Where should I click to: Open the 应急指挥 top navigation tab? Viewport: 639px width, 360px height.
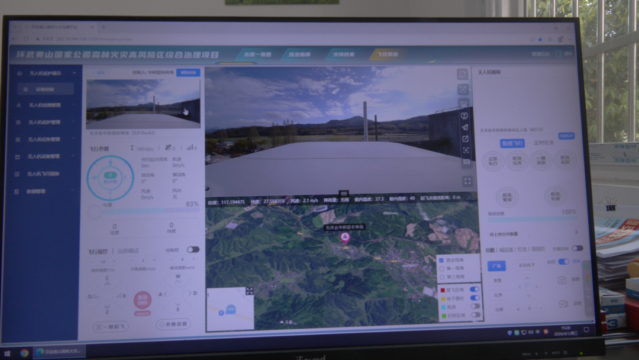pos(299,54)
